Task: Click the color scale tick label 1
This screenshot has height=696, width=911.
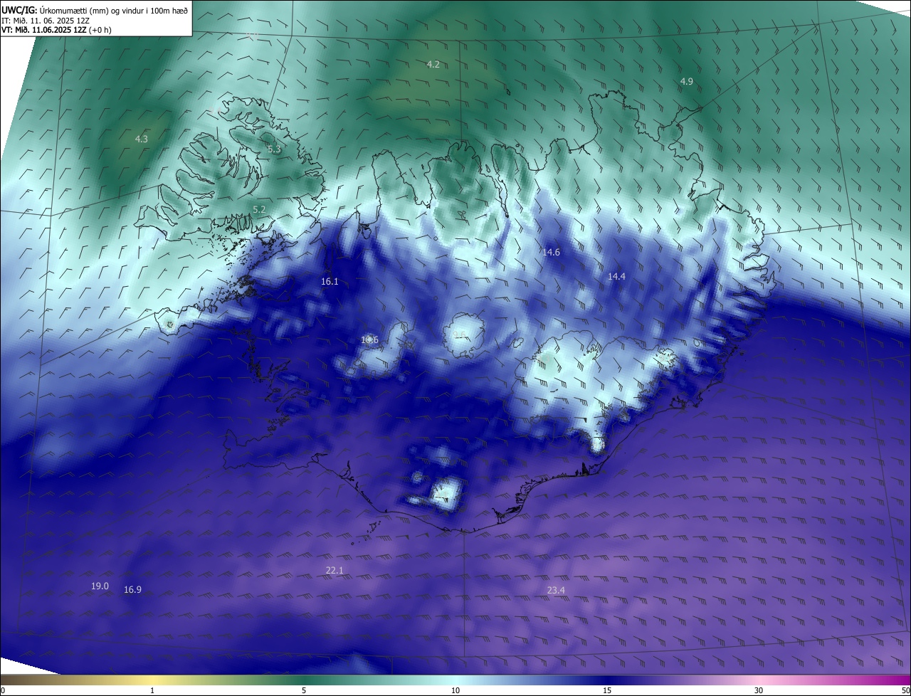Action: 152,690
